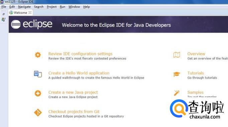Open the Navigate menu
Image resolution: width=228 pixels, height=127 pixels.
click(x=24, y=7)
